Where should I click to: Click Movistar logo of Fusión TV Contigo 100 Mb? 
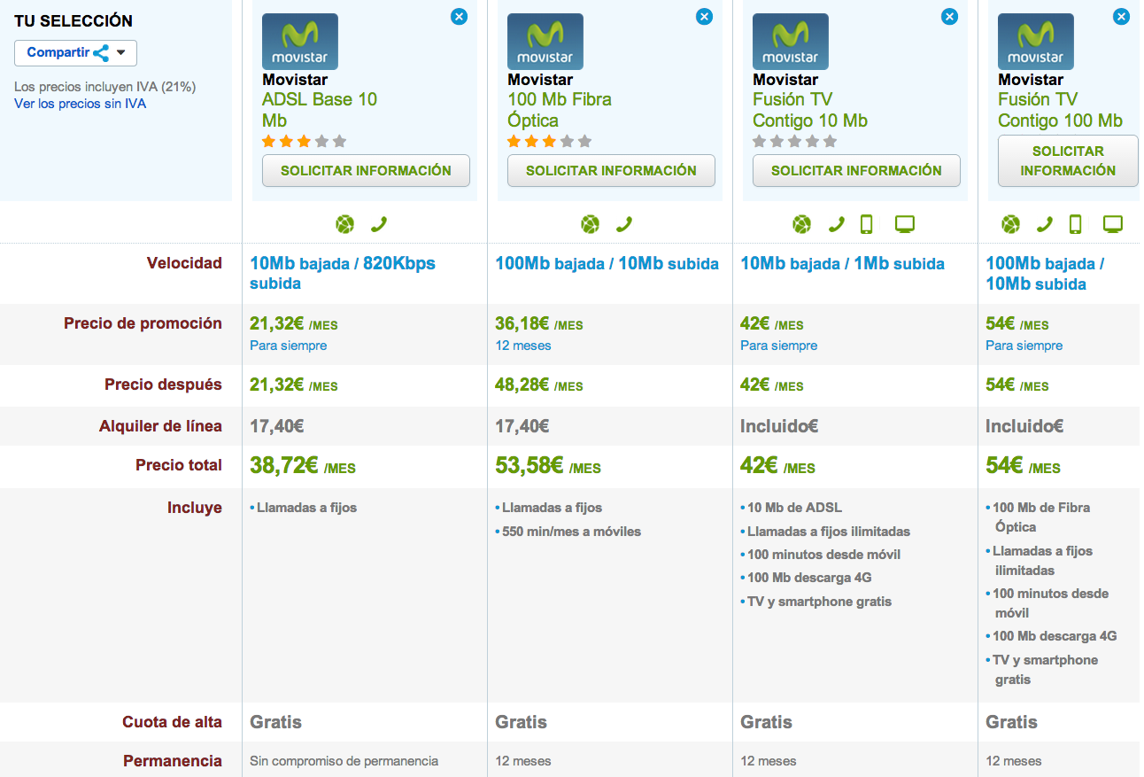pyautogui.click(x=1036, y=42)
